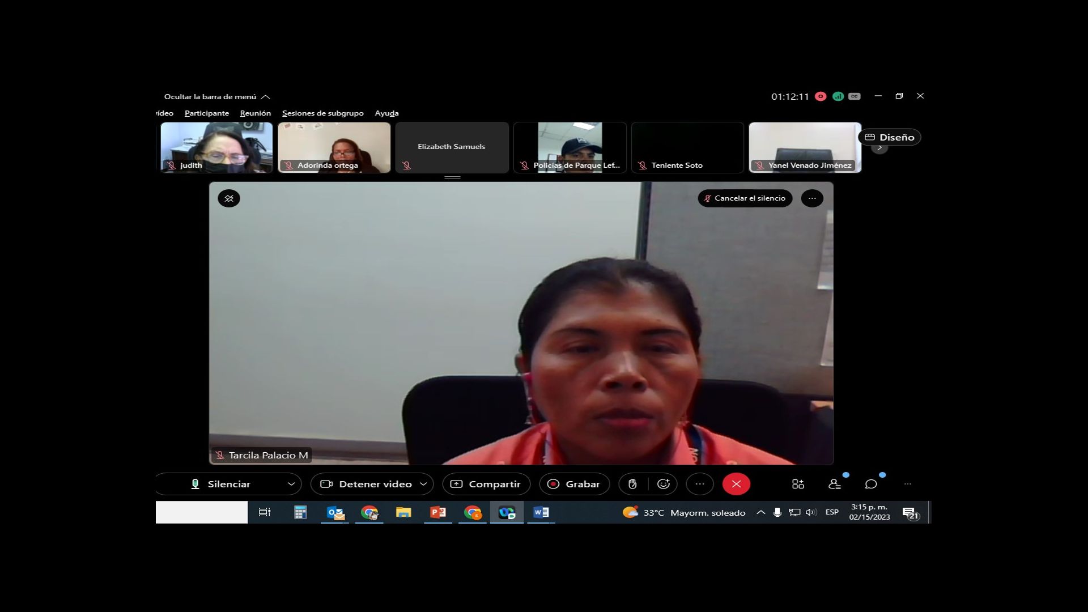The image size is (1088, 612).
Task: Open PowerPoint from the taskbar
Action: pos(437,513)
